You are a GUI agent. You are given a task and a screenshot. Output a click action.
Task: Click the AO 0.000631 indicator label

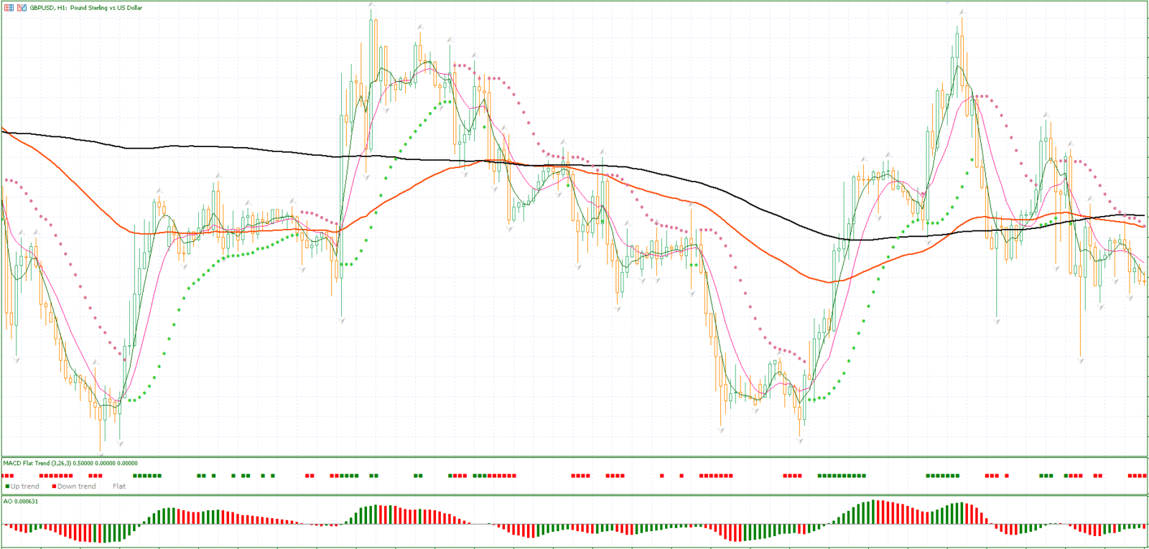click(21, 501)
